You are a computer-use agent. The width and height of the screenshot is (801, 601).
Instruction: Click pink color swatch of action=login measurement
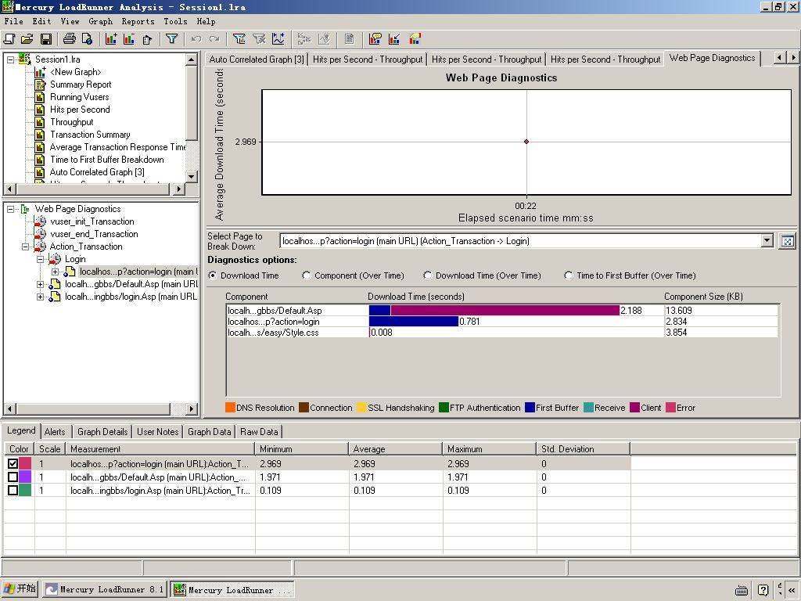click(26, 463)
